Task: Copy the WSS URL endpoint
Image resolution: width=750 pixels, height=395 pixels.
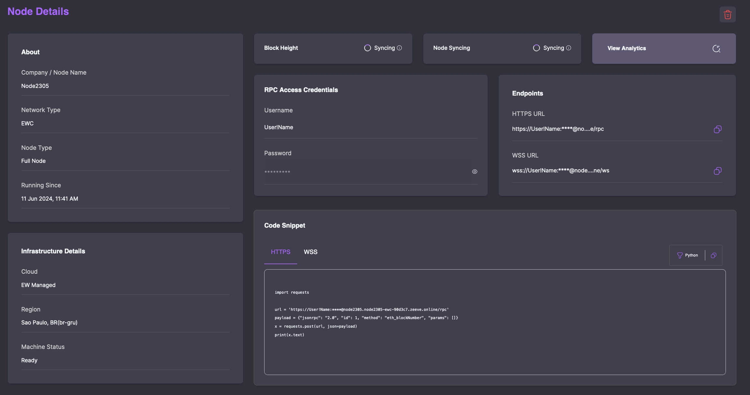Action: (717, 171)
